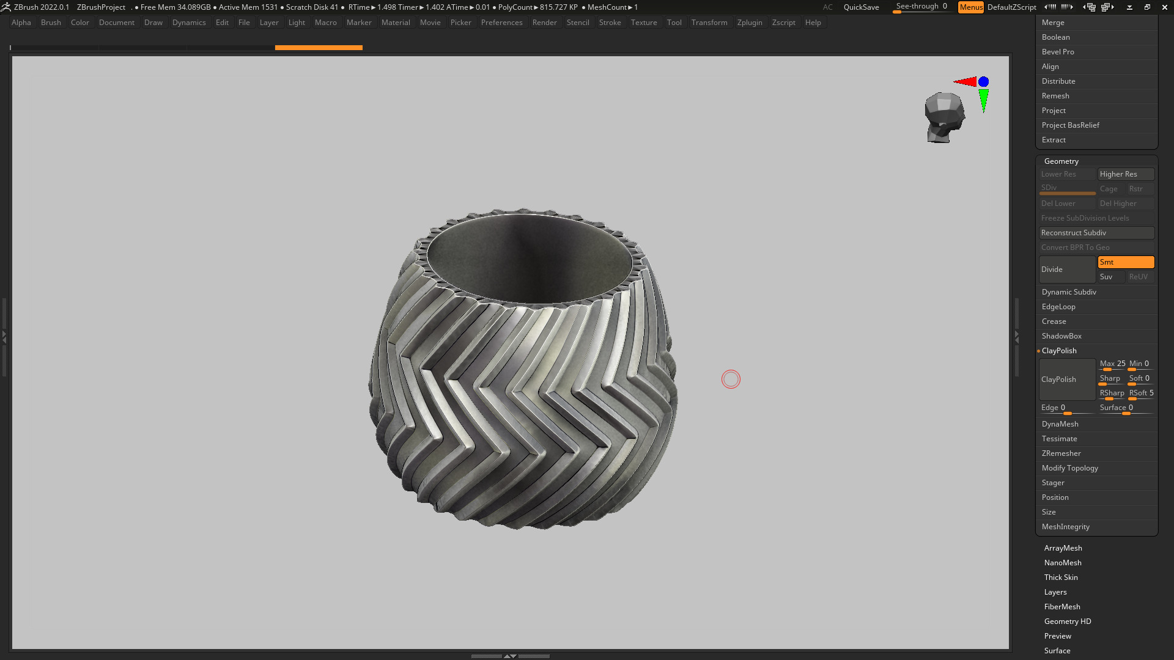This screenshot has height=660, width=1174.
Task: Expand the Dynamic Subdiv section
Action: (x=1068, y=292)
